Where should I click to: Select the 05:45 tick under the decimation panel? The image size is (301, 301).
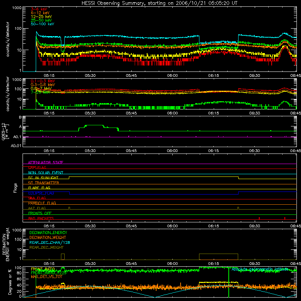pos(131,264)
